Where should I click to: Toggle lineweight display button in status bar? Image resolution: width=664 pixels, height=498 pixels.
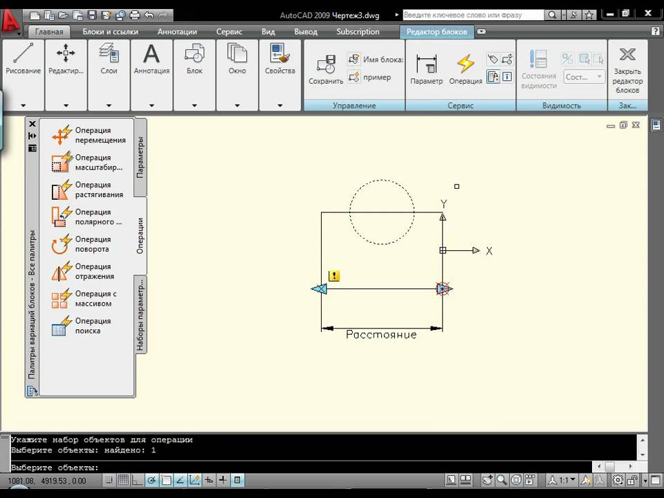click(223, 480)
